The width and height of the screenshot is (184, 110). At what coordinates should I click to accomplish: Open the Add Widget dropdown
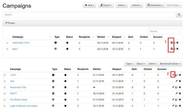[174, 5]
